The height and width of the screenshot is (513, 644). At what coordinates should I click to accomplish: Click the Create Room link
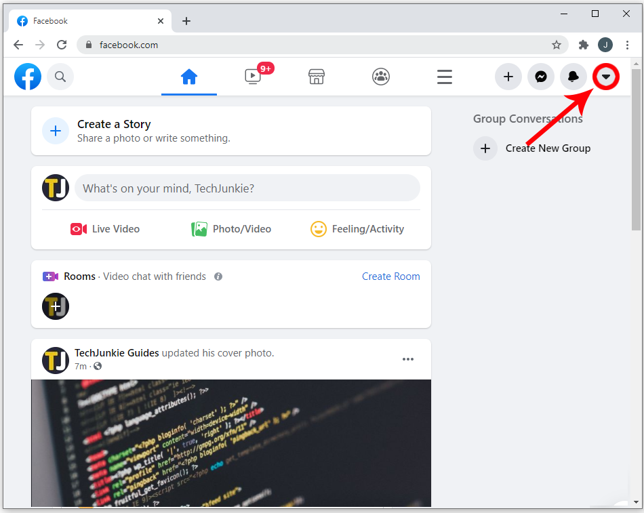click(x=390, y=276)
